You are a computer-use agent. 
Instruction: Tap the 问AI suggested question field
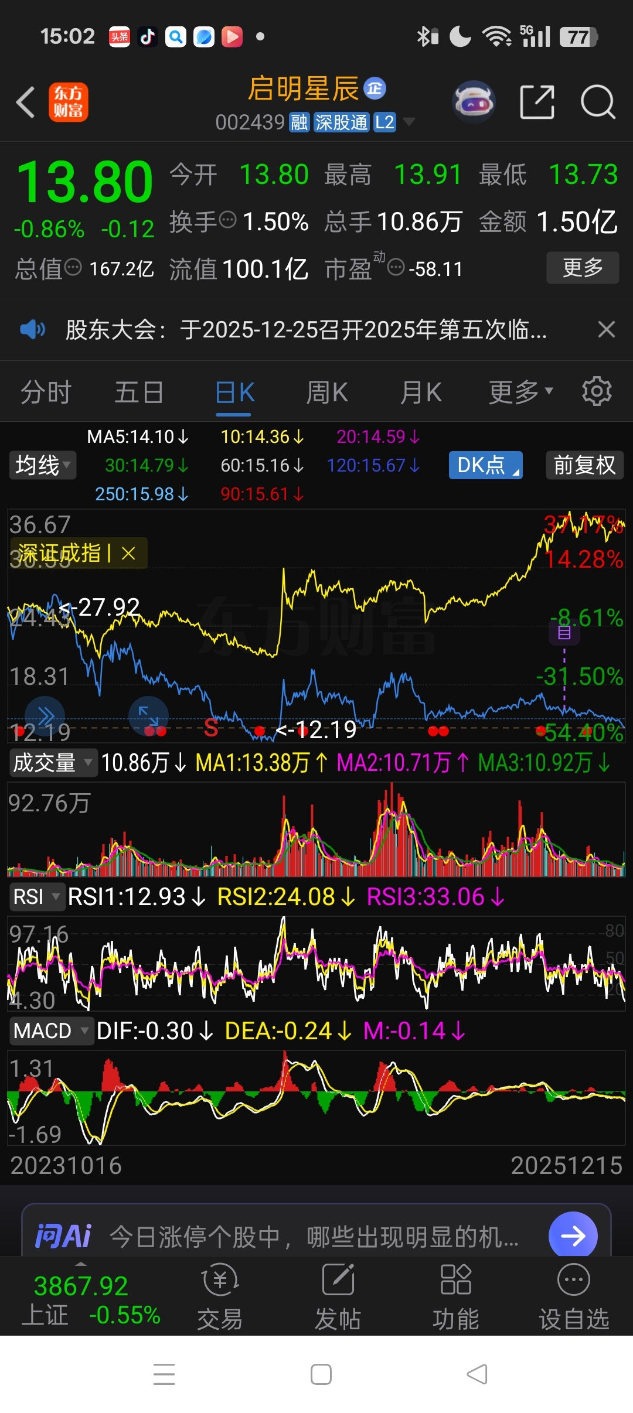314,1237
